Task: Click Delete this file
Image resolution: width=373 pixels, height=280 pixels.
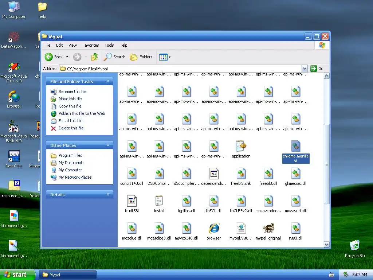Action: point(71,128)
